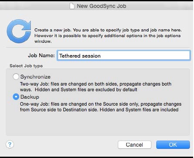194x158 pixels.
Task: Click the blue GoodSync circular arrow logo
Action: 19,31
